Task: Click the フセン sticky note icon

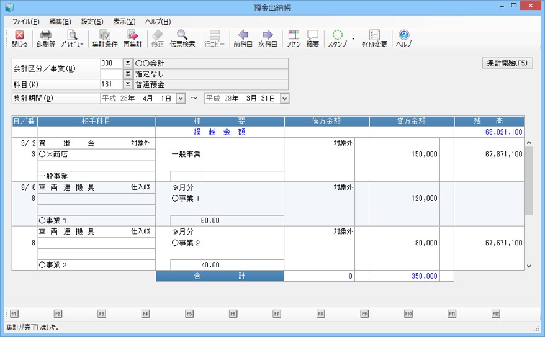Action: [x=294, y=38]
